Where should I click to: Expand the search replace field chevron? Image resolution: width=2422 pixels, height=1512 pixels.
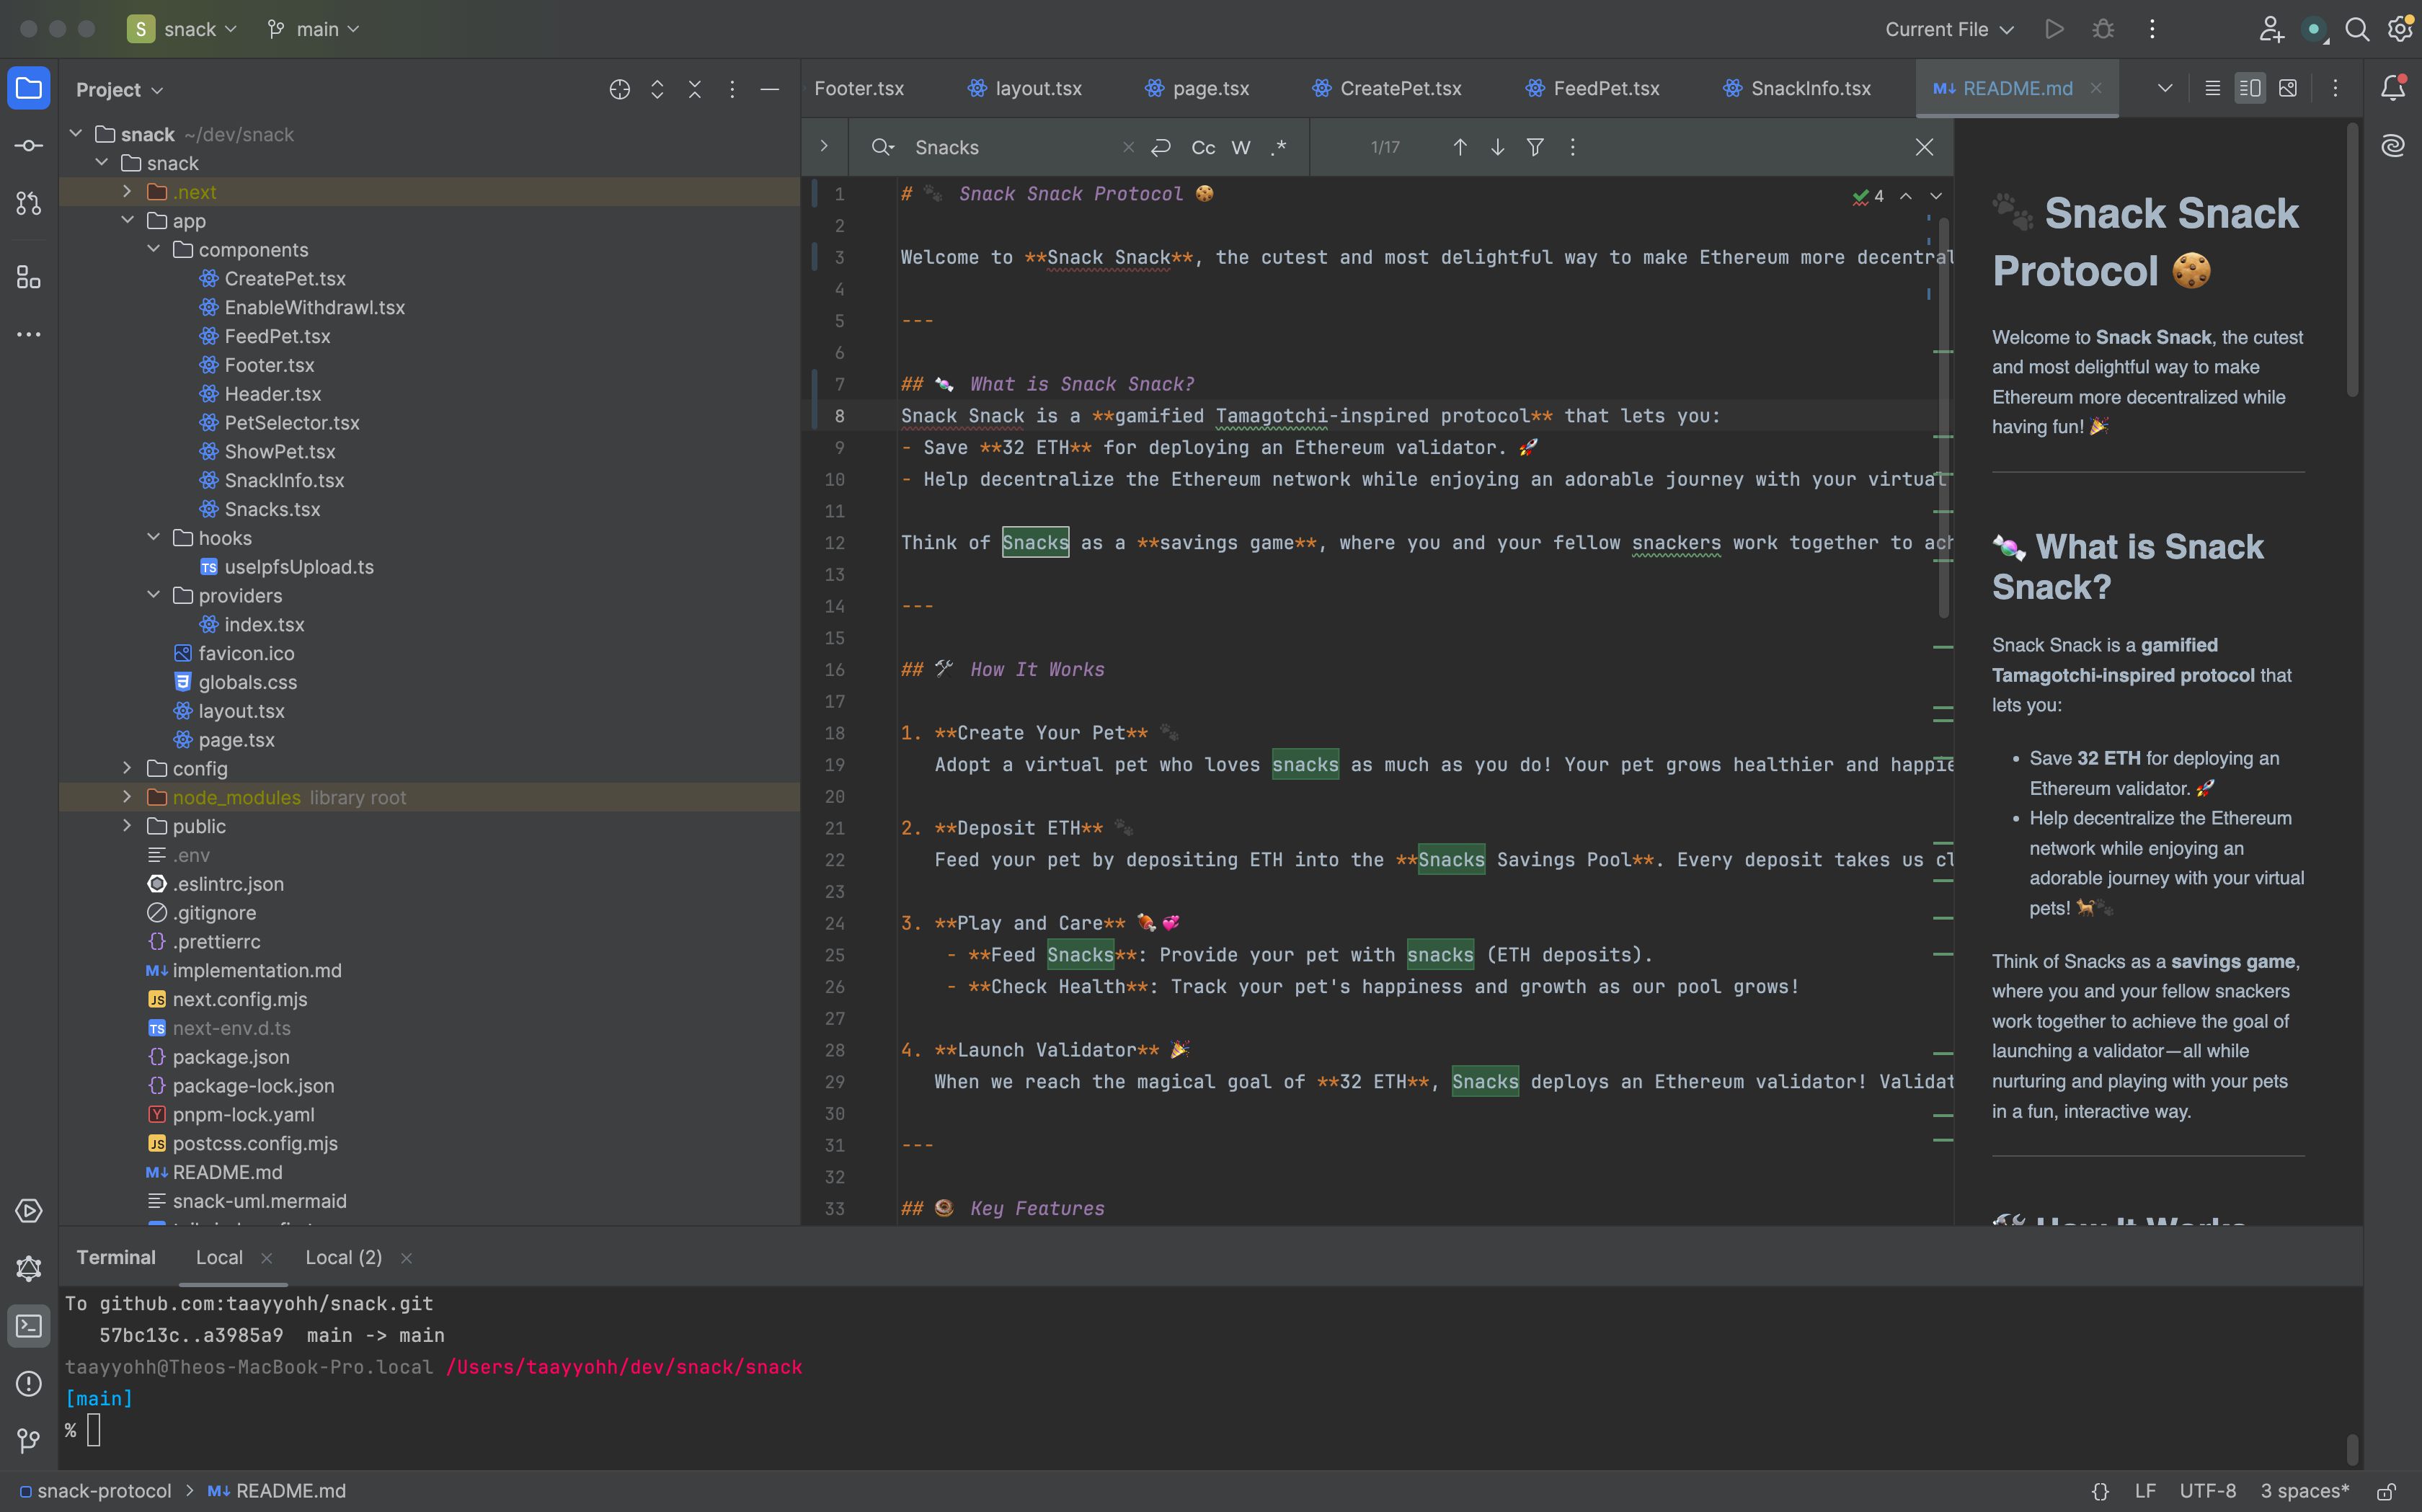(x=824, y=146)
